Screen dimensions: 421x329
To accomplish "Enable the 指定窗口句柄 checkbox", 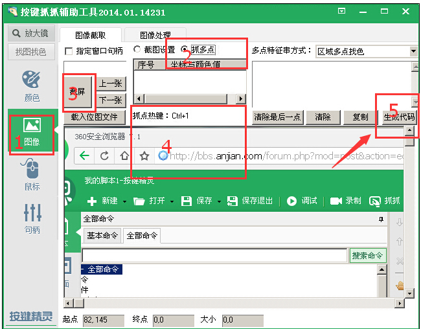I will click(x=69, y=51).
